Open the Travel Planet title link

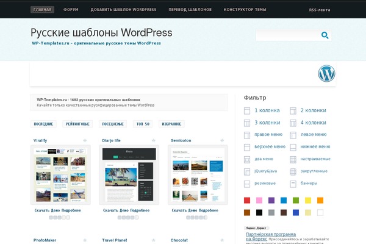coord(115,240)
